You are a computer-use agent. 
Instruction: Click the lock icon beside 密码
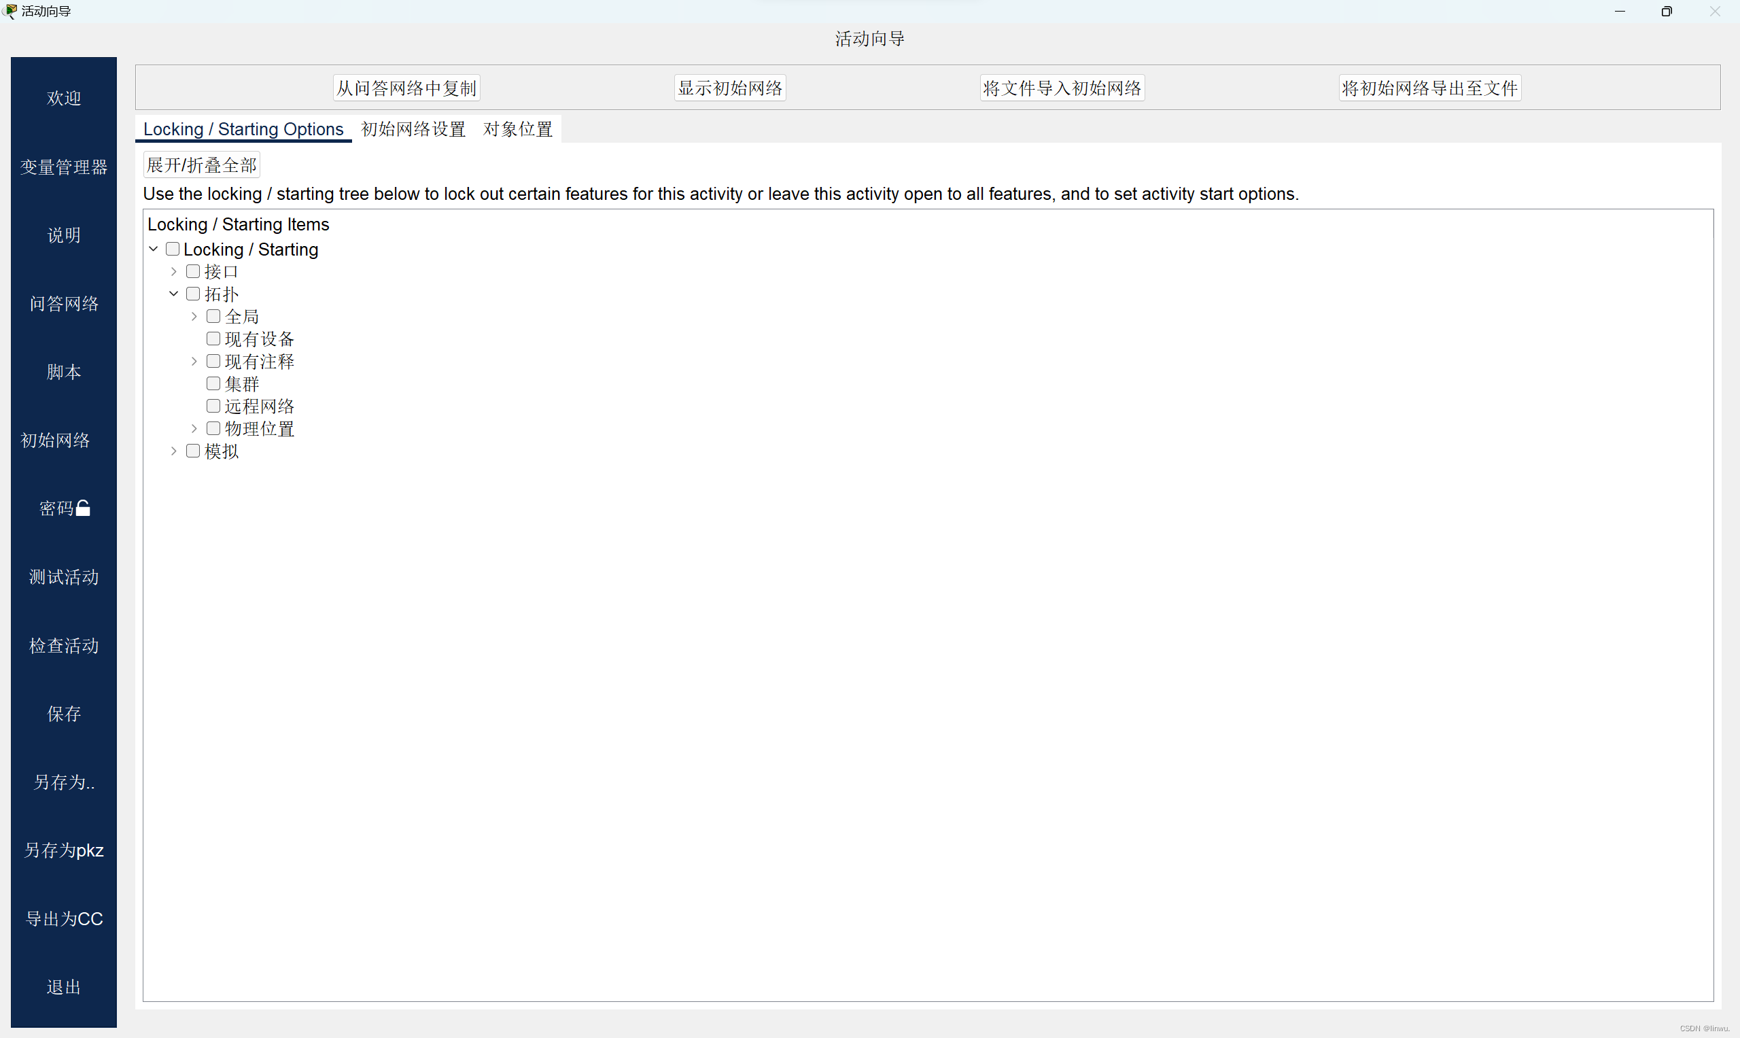(x=83, y=508)
